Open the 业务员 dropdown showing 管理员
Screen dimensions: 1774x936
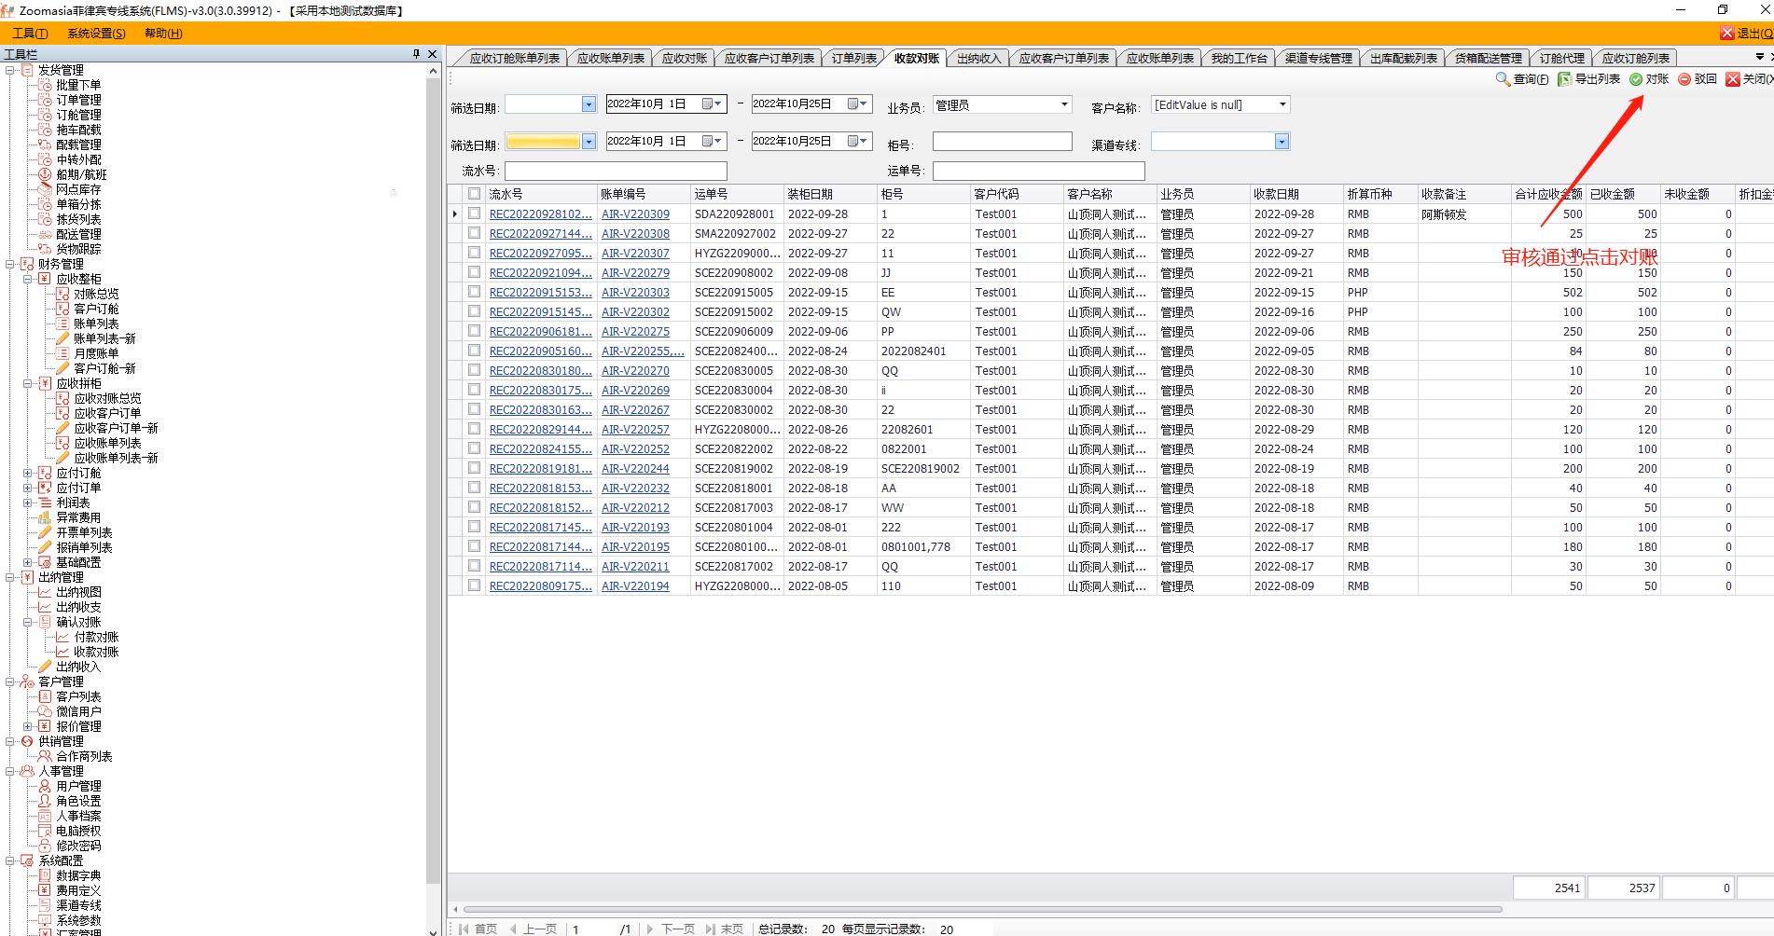(1064, 104)
